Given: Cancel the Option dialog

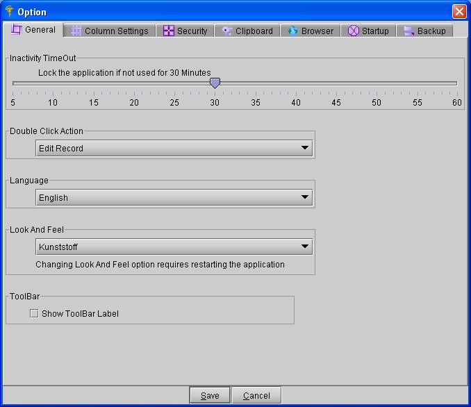Looking at the screenshot, I should coord(256,395).
